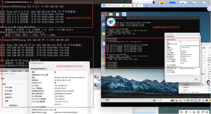Image resolution: width=211 pixels, height=114 pixels.
Task: Click the large ToDesk floating round icon
Action: tap(111, 22)
